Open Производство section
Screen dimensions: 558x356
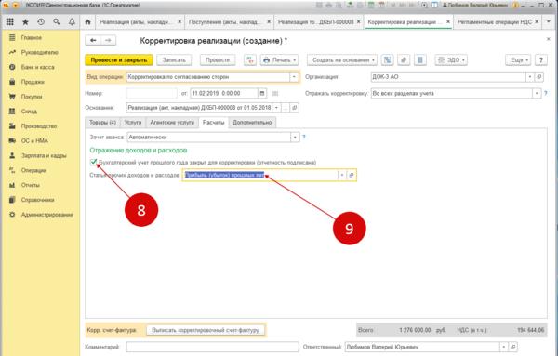coord(39,126)
